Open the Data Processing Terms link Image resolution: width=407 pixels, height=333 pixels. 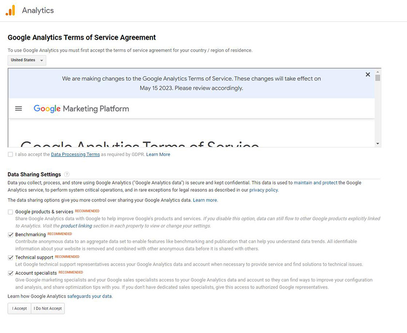[75, 154]
